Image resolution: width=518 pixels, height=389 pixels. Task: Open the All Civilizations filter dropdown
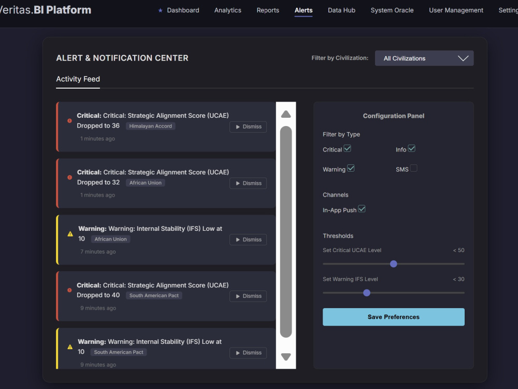tap(424, 58)
